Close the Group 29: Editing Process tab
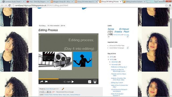The height and width of the screenshot is (97, 172). tap(120, 2)
